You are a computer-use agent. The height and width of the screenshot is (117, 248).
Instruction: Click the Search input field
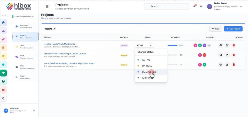tap(167, 6)
